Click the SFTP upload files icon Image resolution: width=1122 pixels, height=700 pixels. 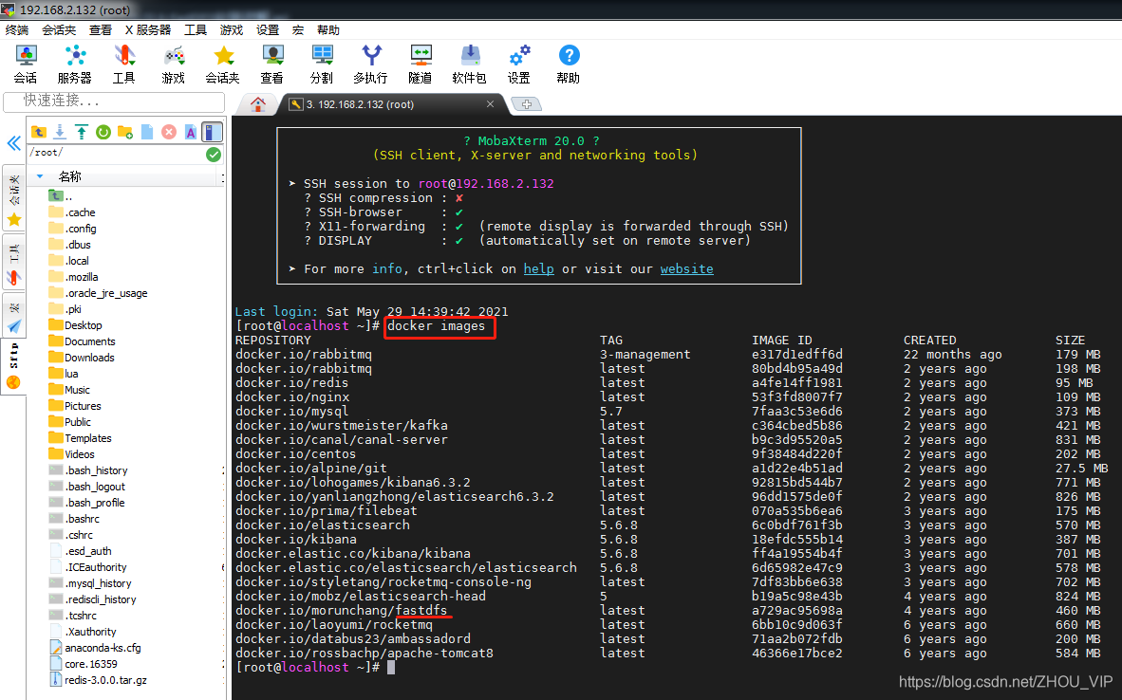point(82,132)
